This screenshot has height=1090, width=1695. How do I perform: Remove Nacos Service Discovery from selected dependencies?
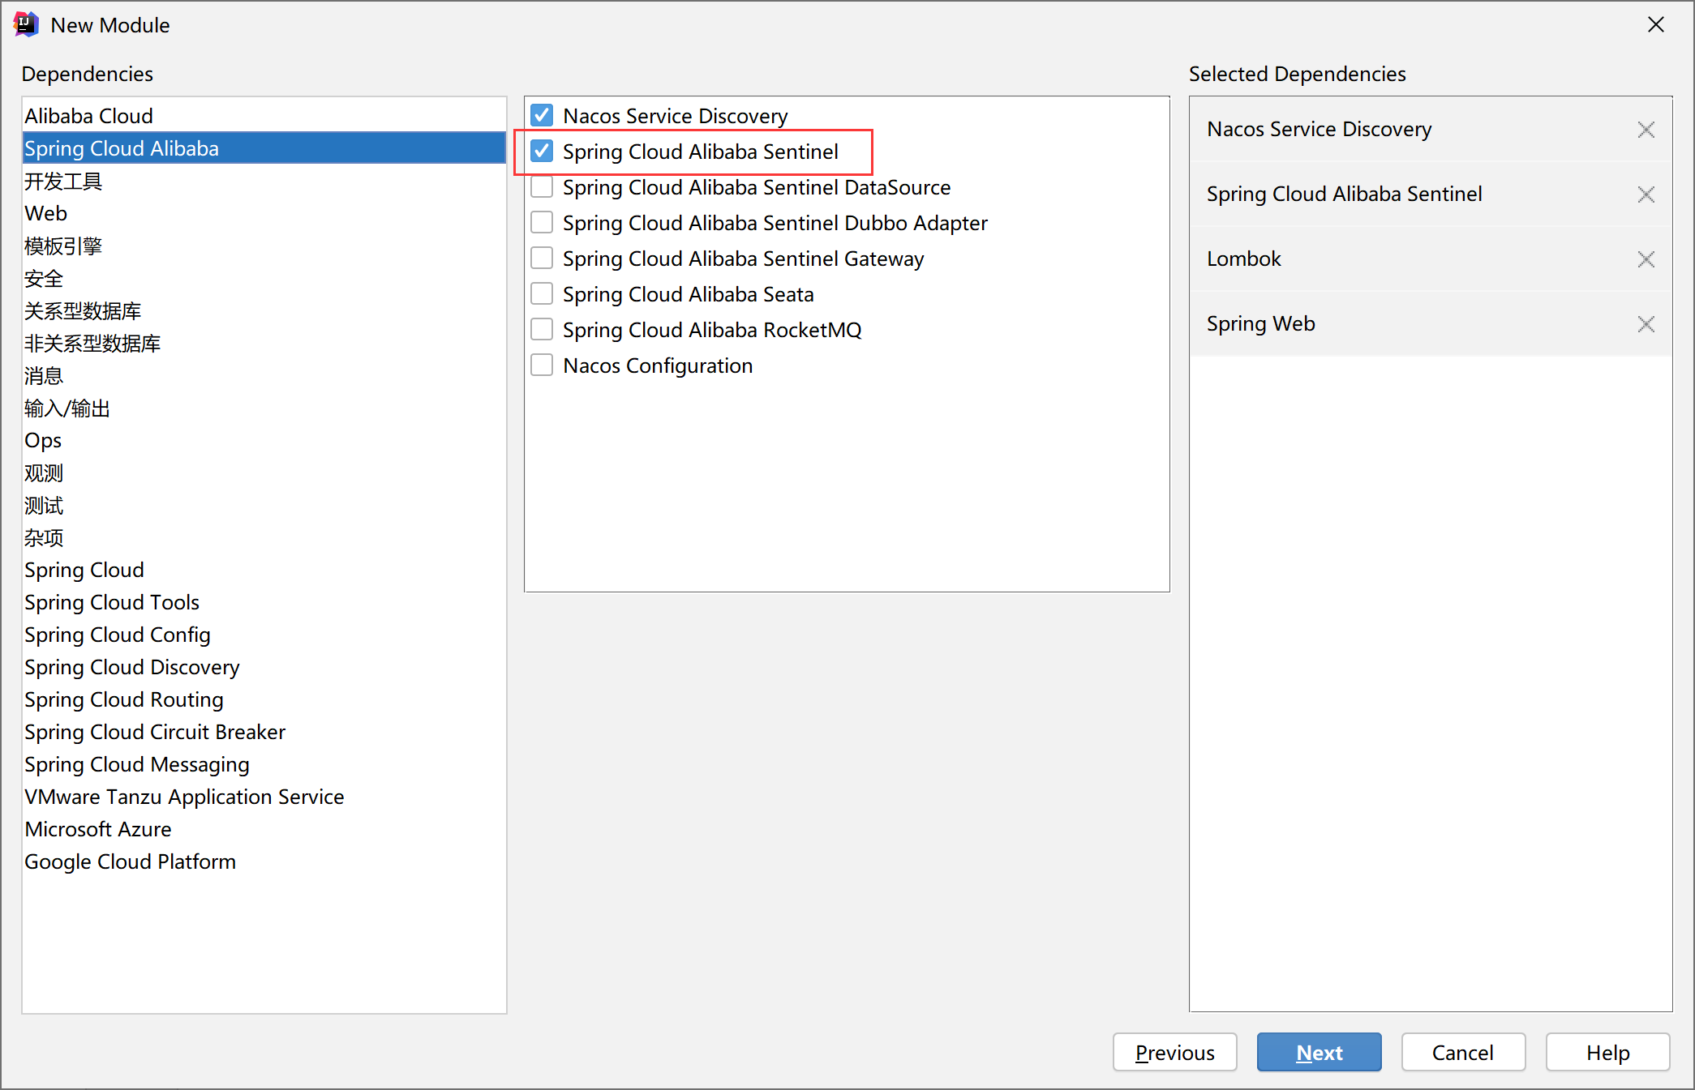(x=1646, y=130)
